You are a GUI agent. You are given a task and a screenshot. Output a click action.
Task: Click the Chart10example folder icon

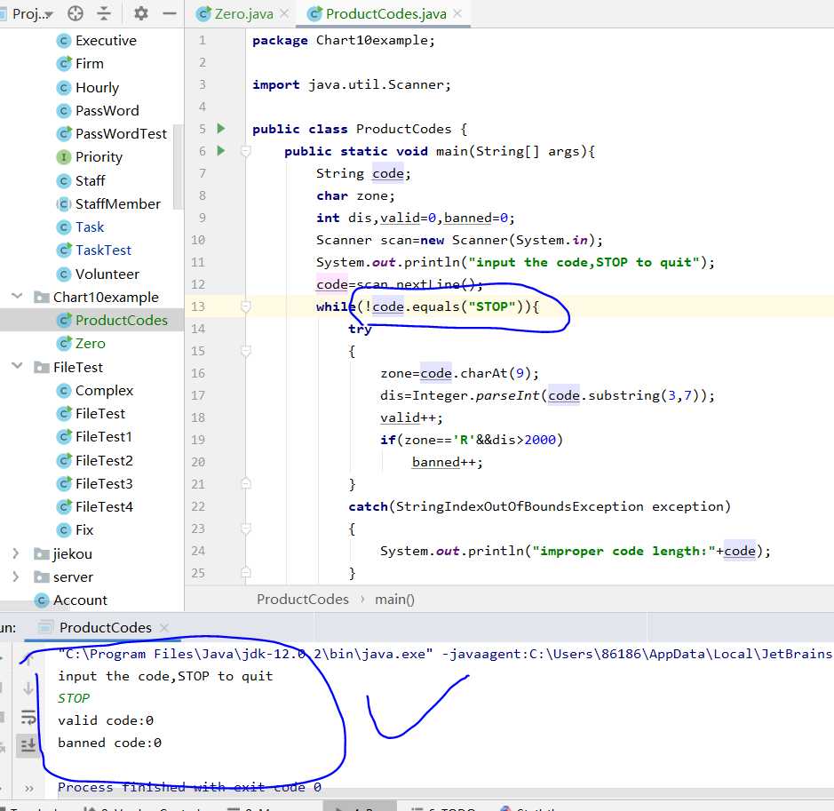point(42,297)
